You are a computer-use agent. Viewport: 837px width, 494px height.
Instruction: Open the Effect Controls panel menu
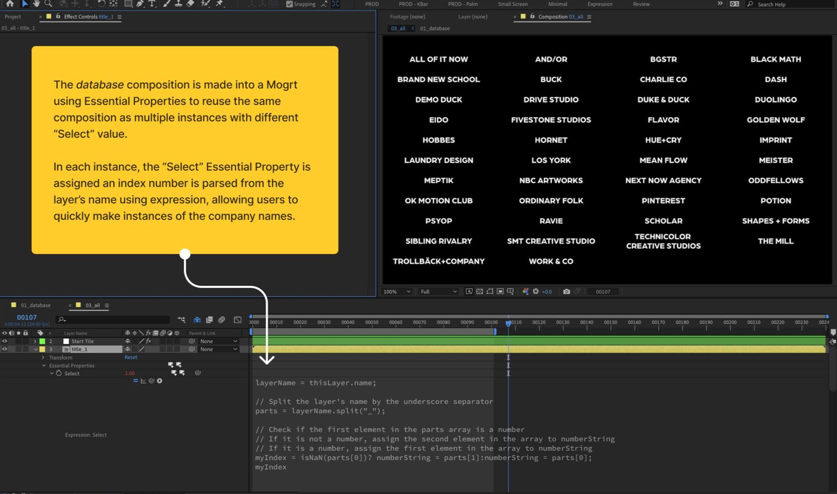119,17
